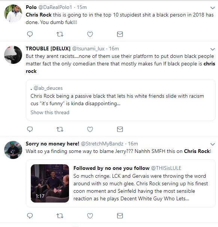Retweet the Sorry no money here! tweet
The image size is (218, 227).
(60, 216)
